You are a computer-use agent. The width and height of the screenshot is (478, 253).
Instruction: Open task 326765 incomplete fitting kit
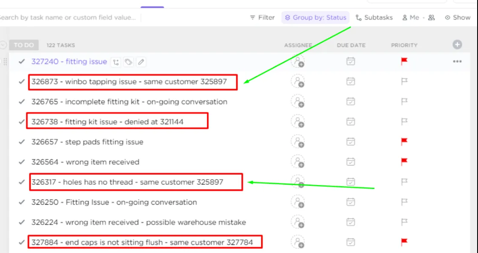point(129,101)
